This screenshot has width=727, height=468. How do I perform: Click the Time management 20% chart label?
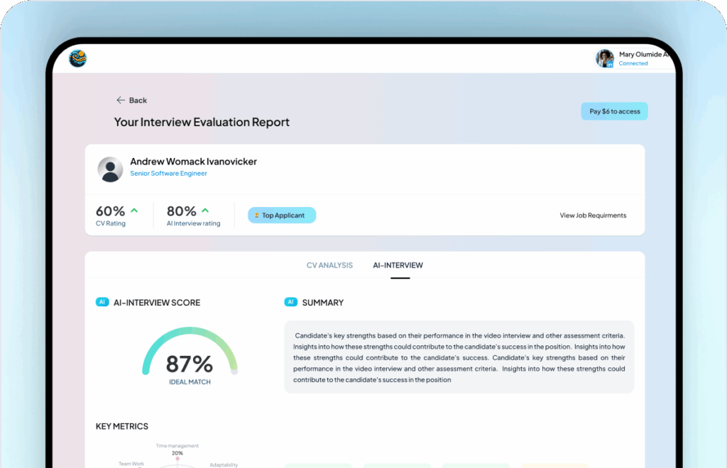[177, 449]
